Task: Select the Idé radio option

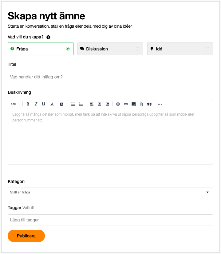Action: point(180,49)
